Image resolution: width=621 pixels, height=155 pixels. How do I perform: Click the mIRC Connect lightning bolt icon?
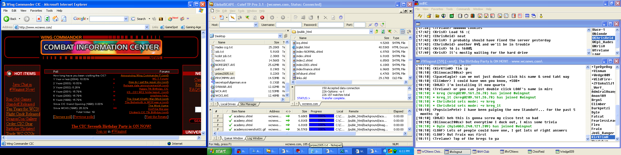click(420, 16)
